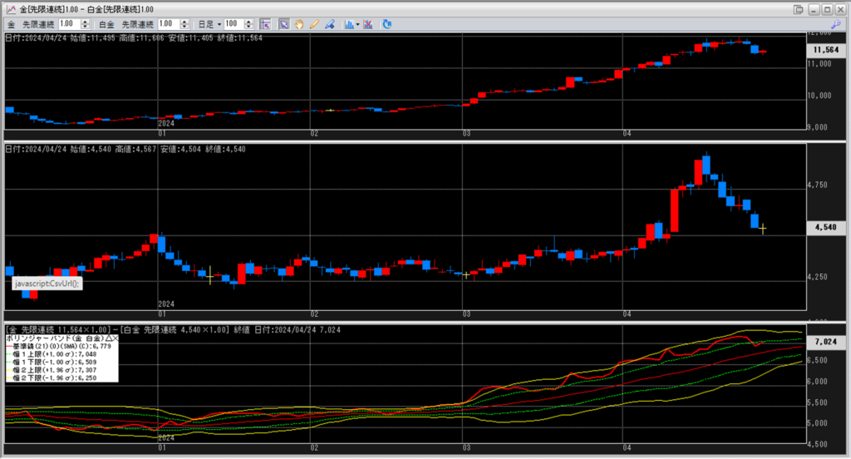Activate the hand pan tool
Image resolution: width=851 pixels, height=459 pixels.
299,24
